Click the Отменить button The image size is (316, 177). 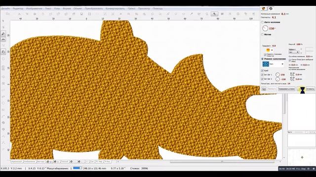(x=310, y=88)
